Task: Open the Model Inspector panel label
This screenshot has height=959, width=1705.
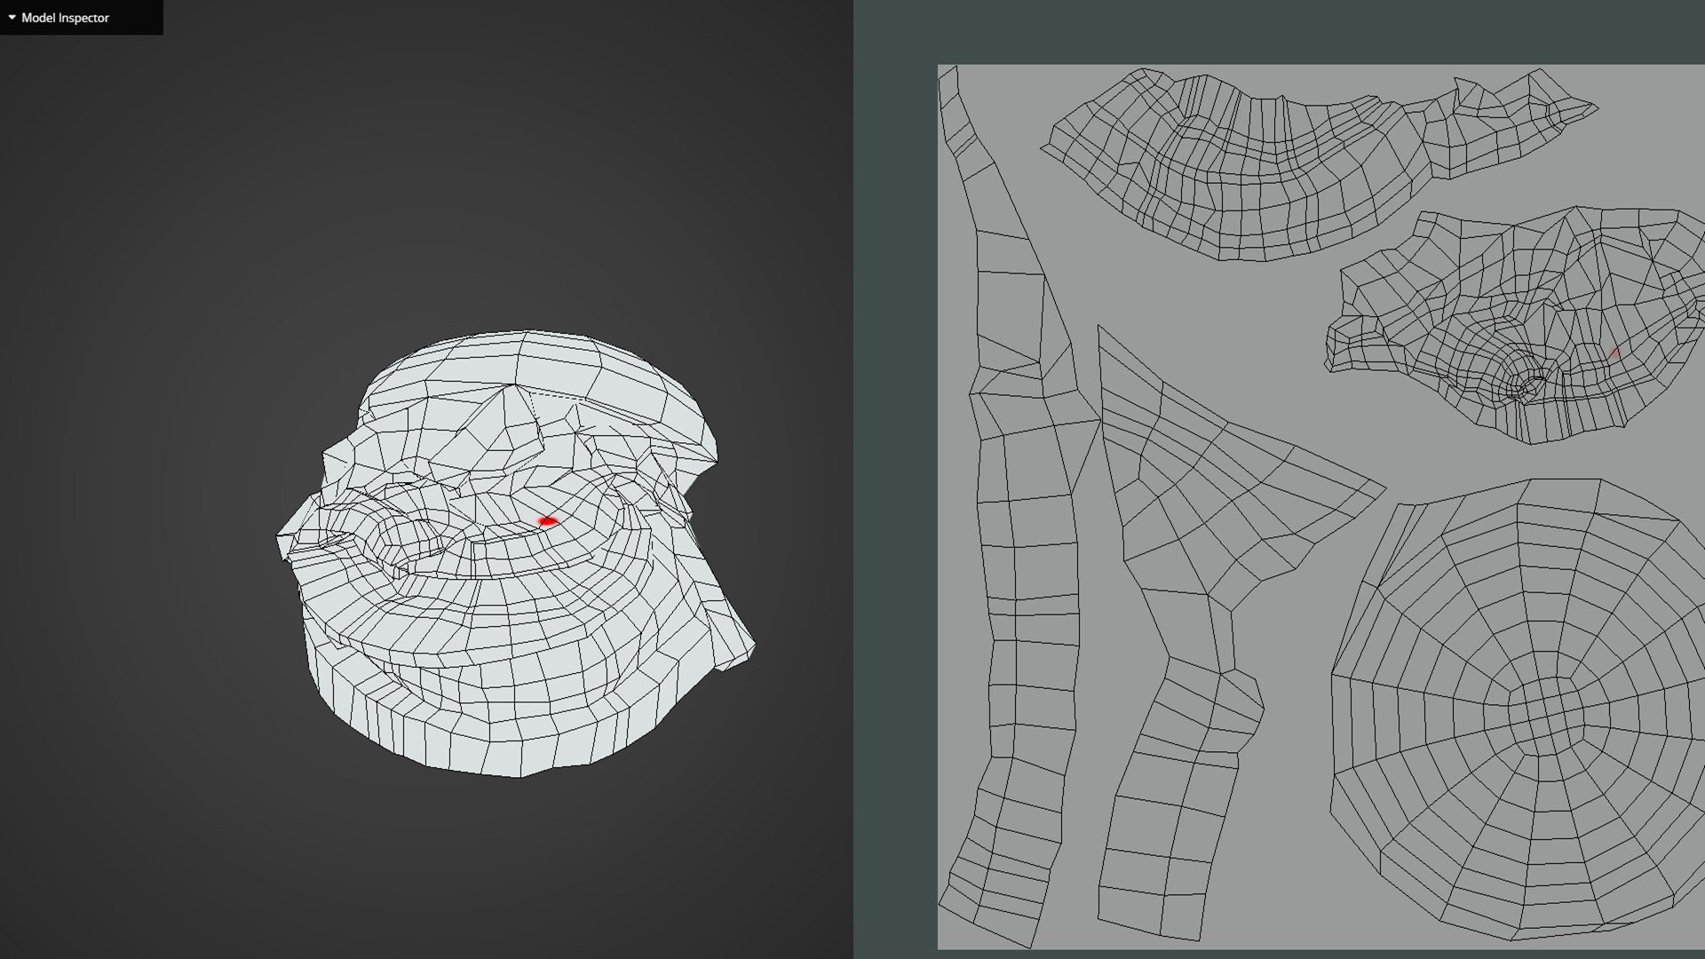Action: pyautogui.click(x=65, y=18)
